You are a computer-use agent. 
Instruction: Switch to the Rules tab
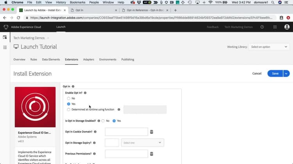(34, 60)
